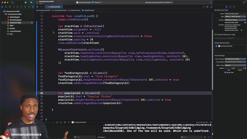Image resolution: width=247 pixels, height=139 pixels.
Task: Show the Quick Help inspector
Action: [x=234, y=7]
